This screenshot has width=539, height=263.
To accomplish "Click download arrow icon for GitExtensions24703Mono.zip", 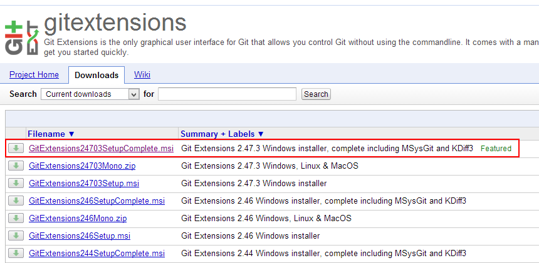I will click(x=16, y=166).
